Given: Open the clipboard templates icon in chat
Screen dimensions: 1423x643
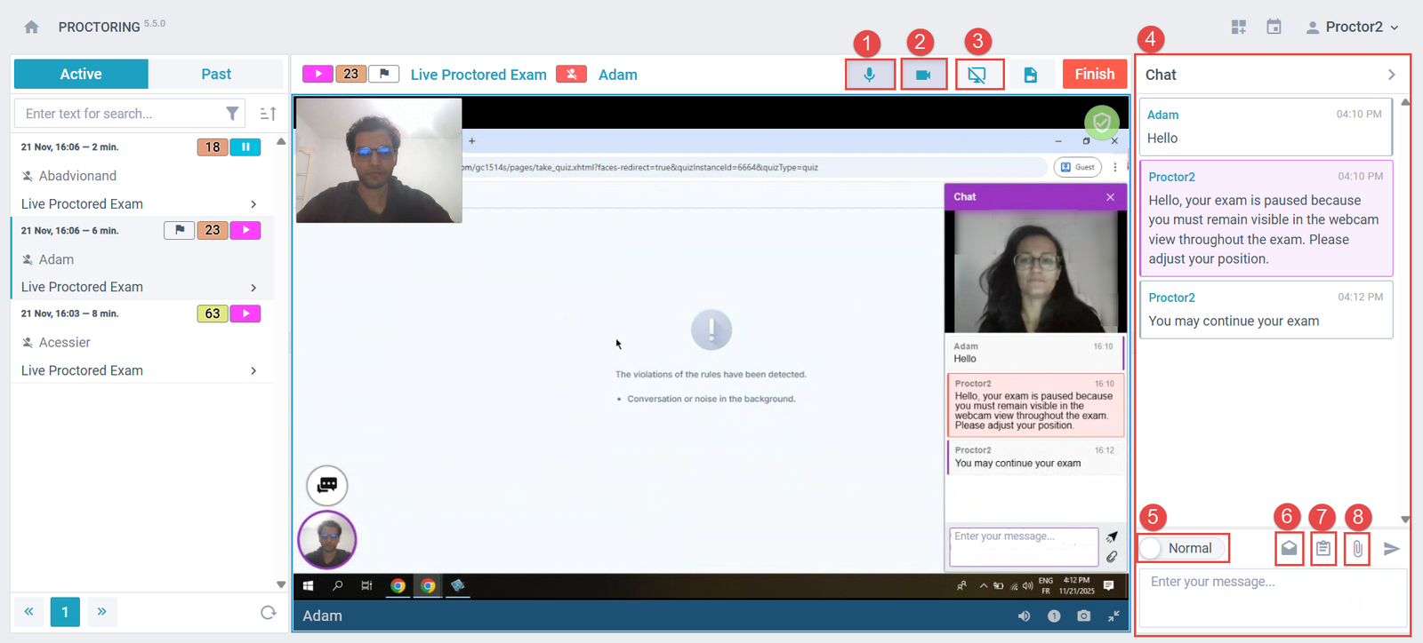Looking at the screenshot, I should coord(1323,548).
